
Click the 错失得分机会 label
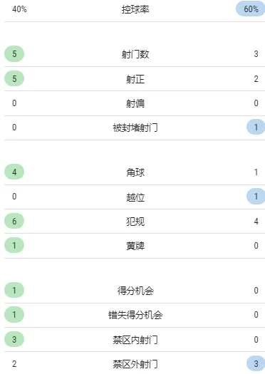[x=135, y=315]
